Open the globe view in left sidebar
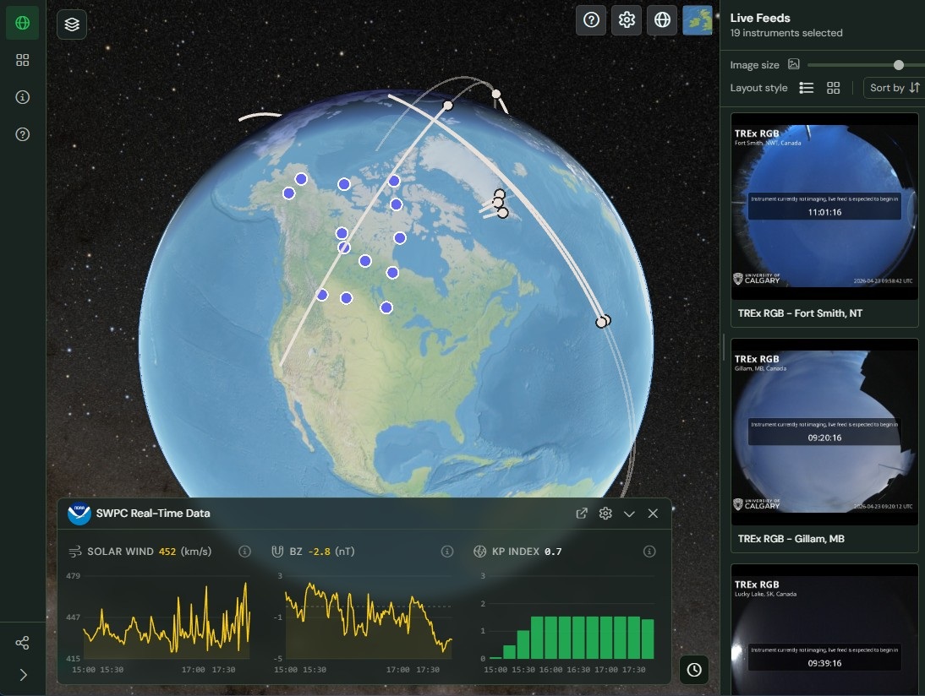925x696 pixels. click(x=23, y=23)
